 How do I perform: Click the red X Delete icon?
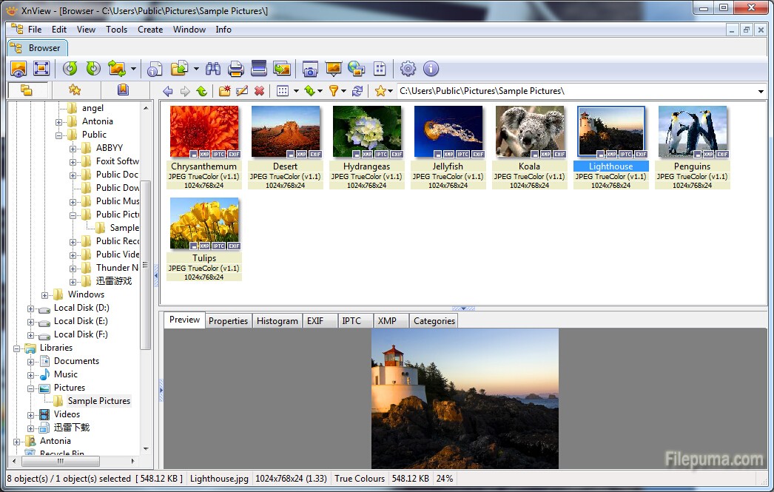coord(259,91)
